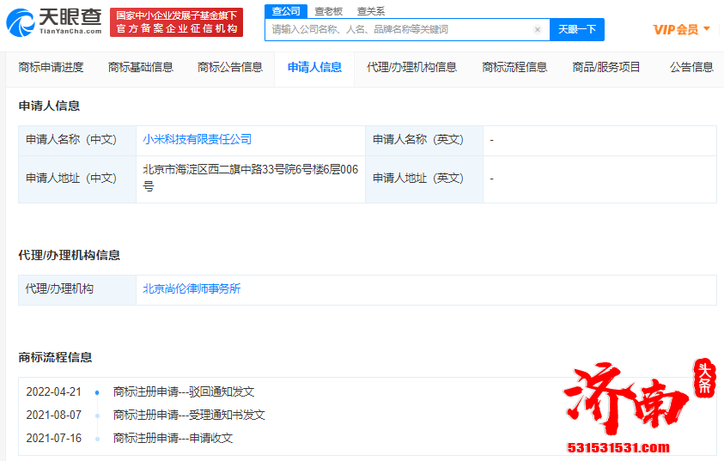
Task: Switch to the 查关系 search tab
Action: point(371,11)
